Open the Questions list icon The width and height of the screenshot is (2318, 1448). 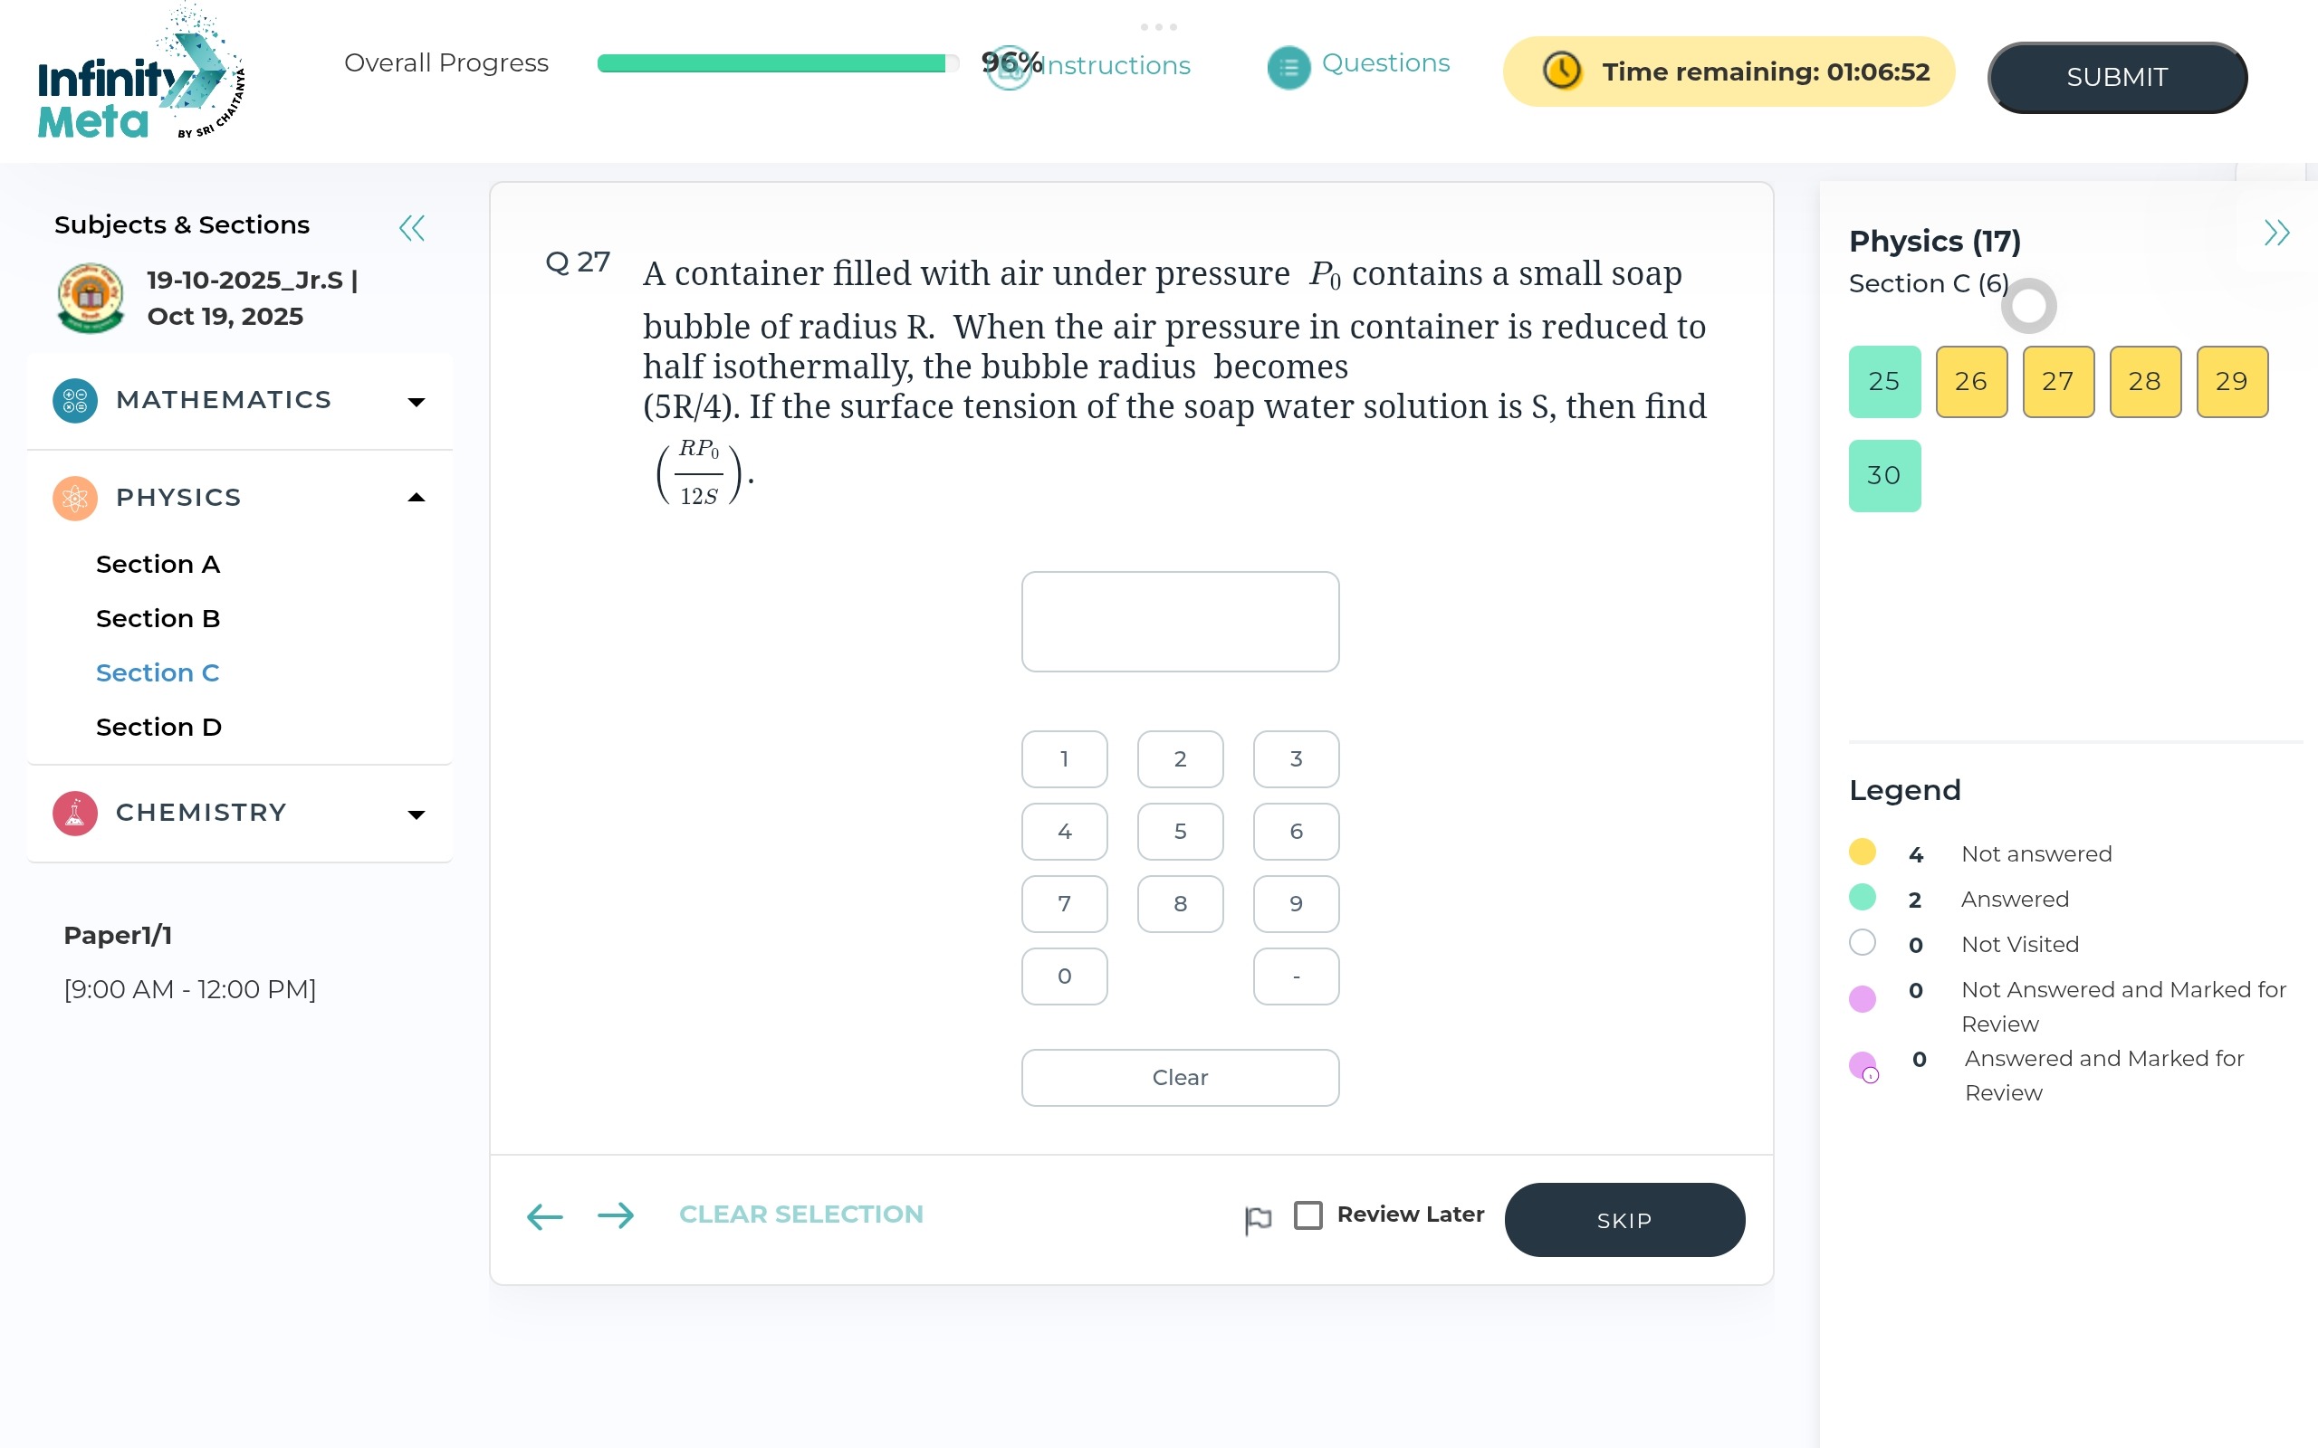coord(1288,68)
